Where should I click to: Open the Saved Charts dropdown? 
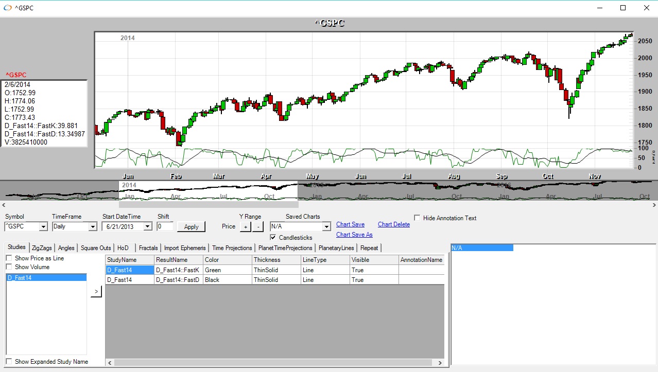(x=326, y=226)
